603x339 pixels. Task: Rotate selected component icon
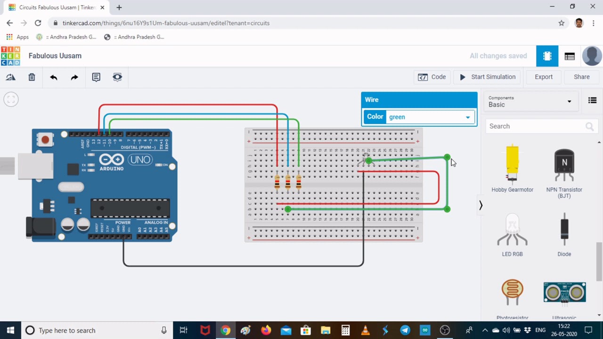pyautogui.click(x=10, y=77)
